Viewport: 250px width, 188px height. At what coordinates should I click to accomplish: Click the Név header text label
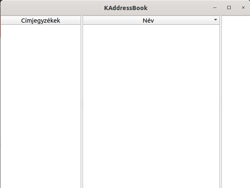(148, 21)
